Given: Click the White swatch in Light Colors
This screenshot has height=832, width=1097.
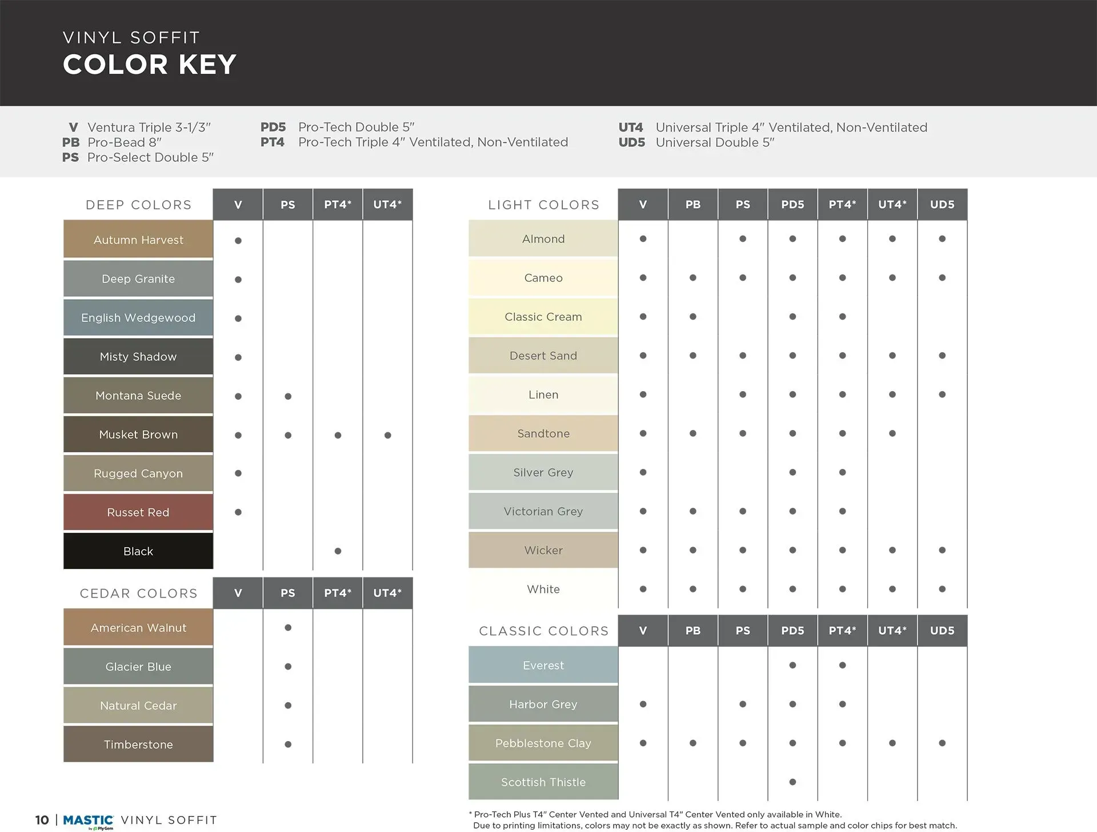Looking at the screenshot, I should tap(543, 589).
